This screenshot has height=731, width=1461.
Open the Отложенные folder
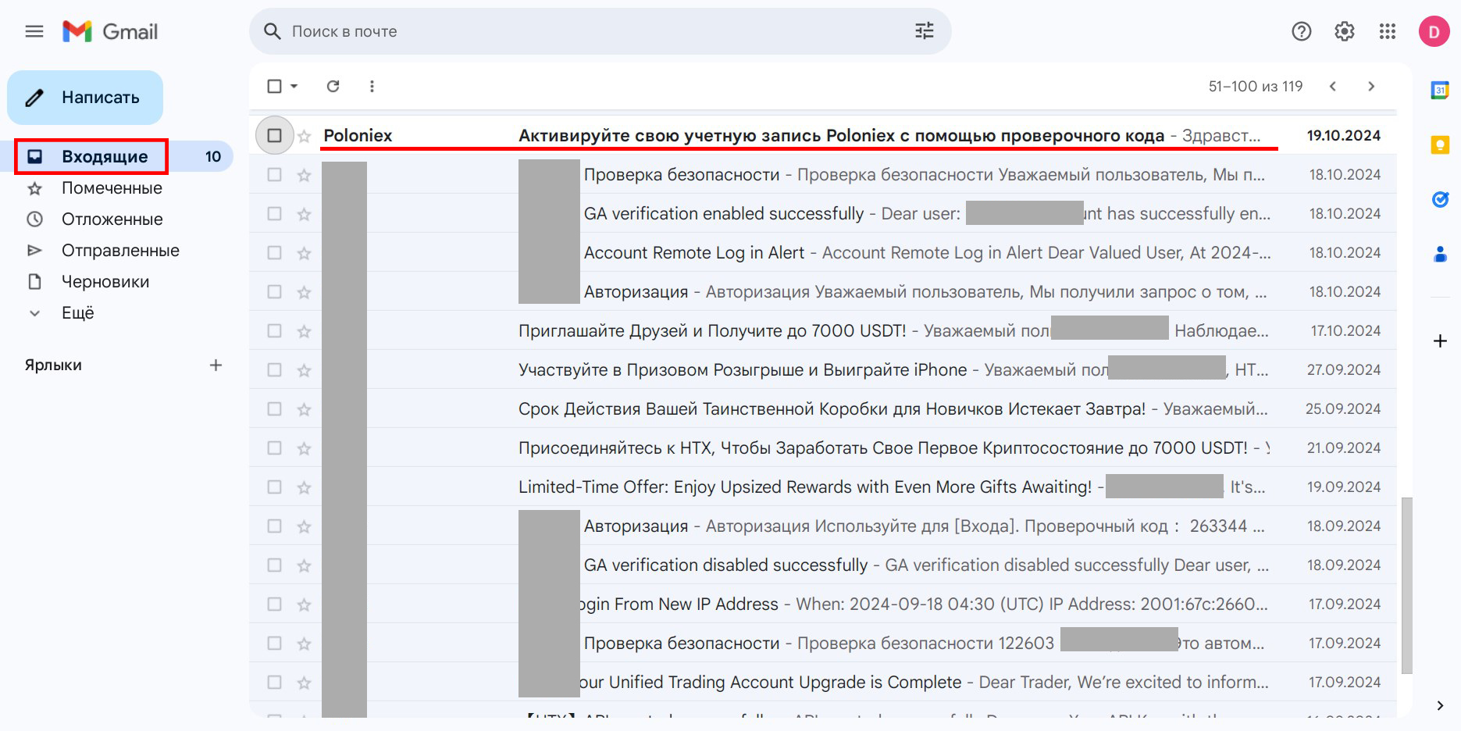point(112,219)
